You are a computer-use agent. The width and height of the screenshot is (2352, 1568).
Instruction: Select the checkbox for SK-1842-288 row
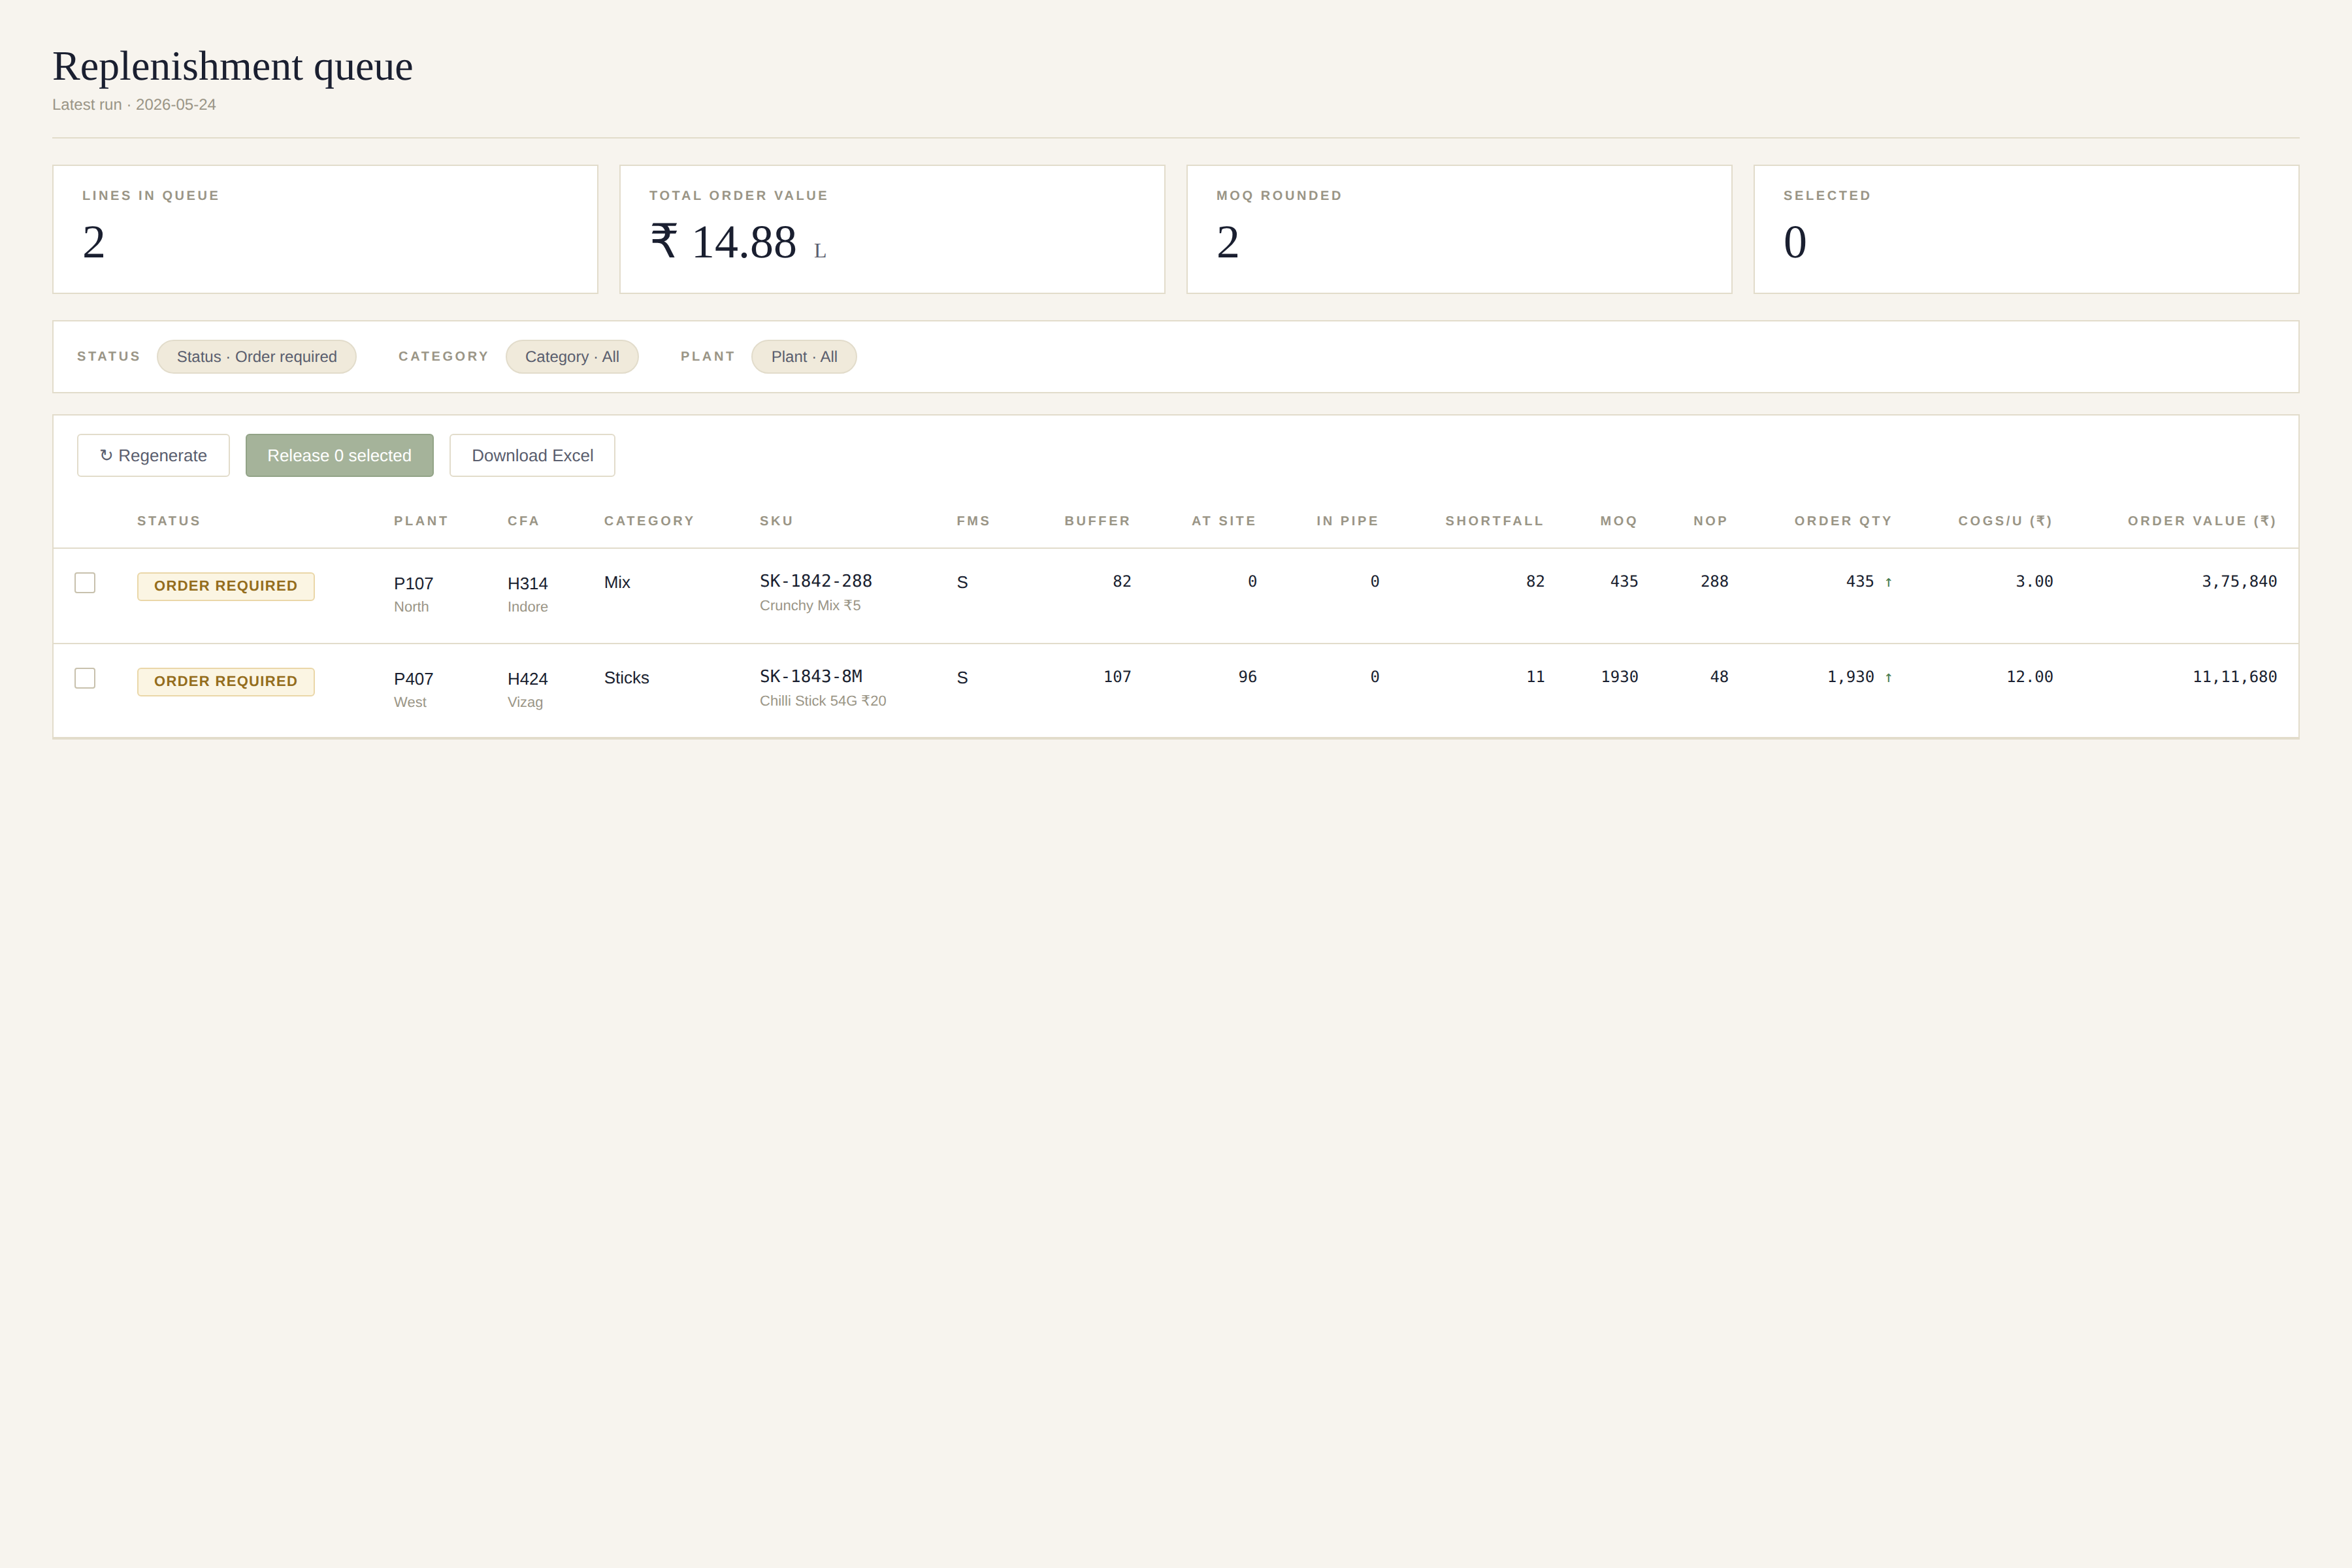pos(85,582)
